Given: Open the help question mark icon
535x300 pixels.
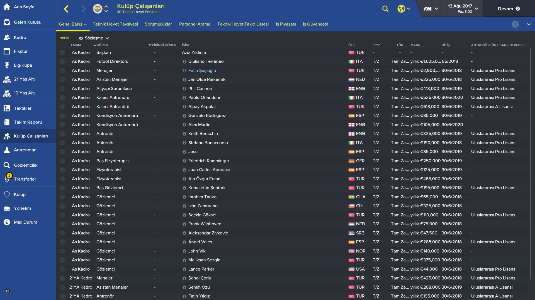Looking at the screenshot, I should (515, 24).
